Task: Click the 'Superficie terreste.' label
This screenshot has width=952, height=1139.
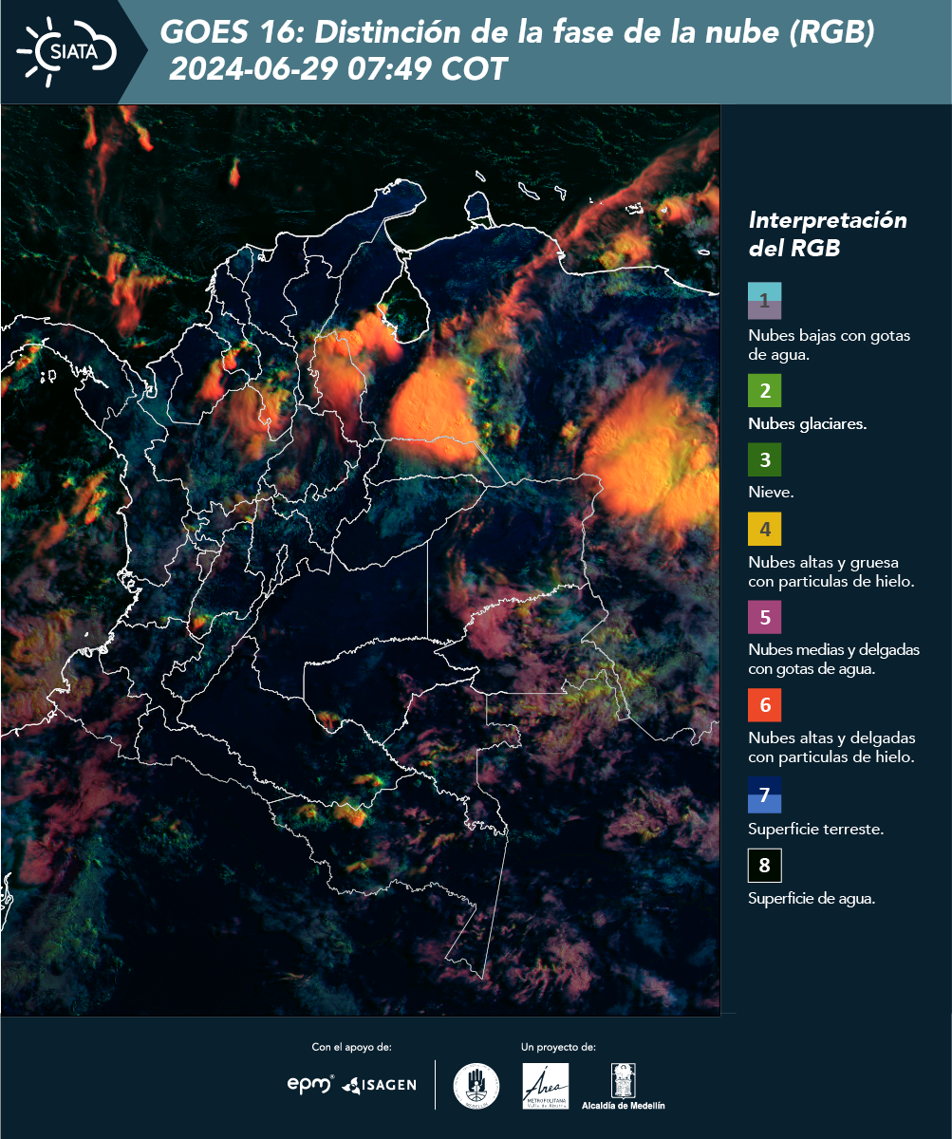Action: click(815, 830)
